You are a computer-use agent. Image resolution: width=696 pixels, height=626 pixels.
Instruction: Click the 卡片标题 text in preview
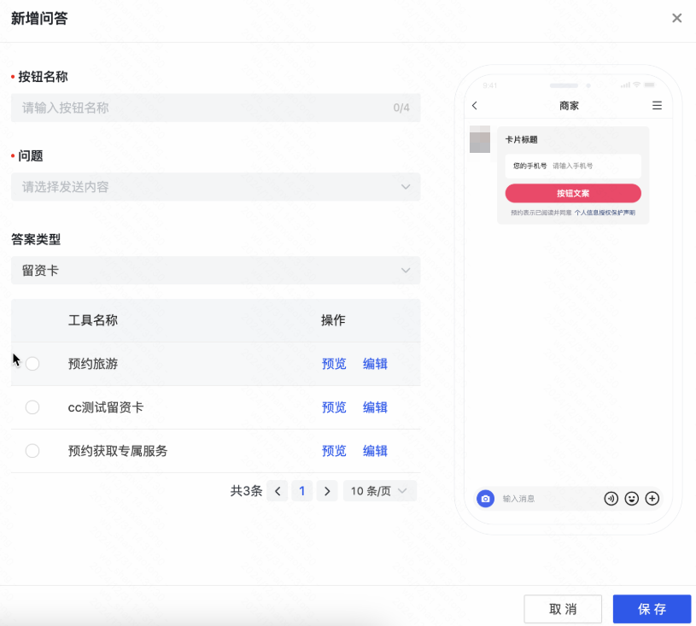click(521, 139)
